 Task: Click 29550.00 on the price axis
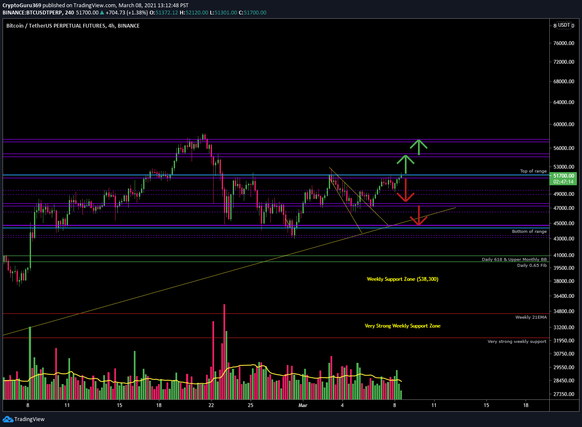pos(563,368)
